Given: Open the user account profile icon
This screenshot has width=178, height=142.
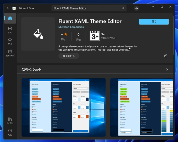Looking at the screenshot, I should pyautogui.click(x=137, y=8).
